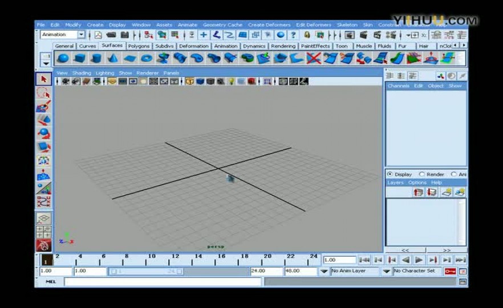The height and width of the screenshot is (308, 503).
Task: Switch to the Curves shelf tab
Action: coord(87,46)
